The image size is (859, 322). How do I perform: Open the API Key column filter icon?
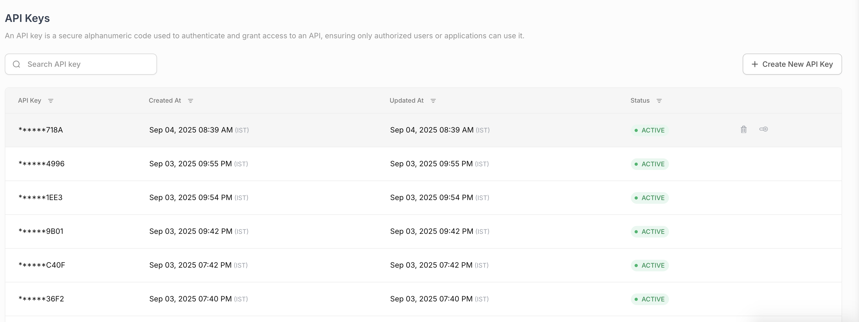coord(51,101)
